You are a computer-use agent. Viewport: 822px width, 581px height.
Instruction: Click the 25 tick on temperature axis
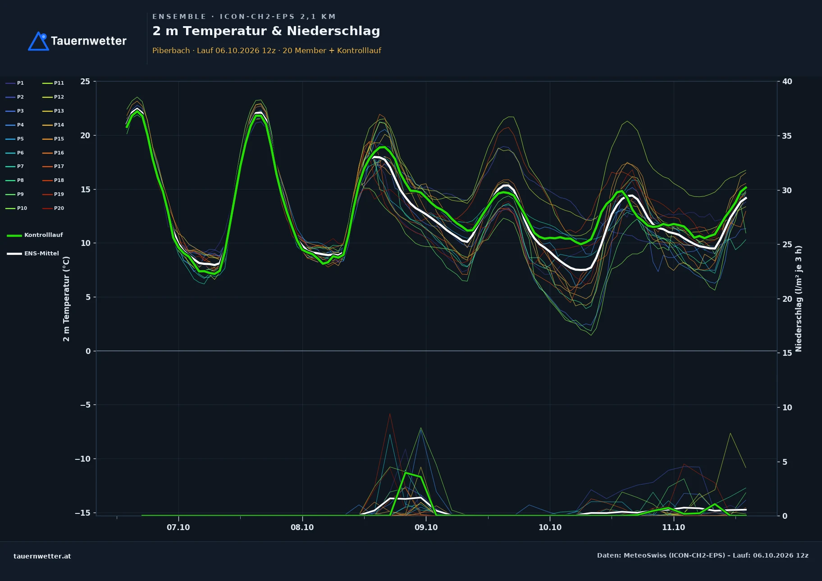(85, 82)
